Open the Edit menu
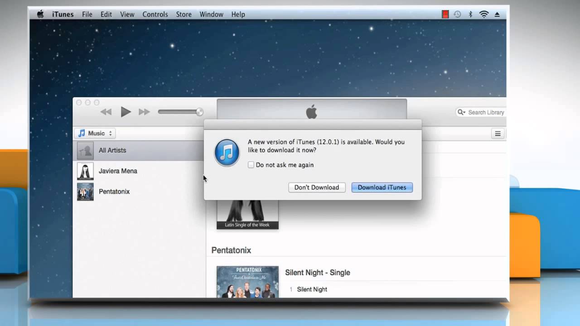This screenshot has width=580, height=326. (106, 14)
